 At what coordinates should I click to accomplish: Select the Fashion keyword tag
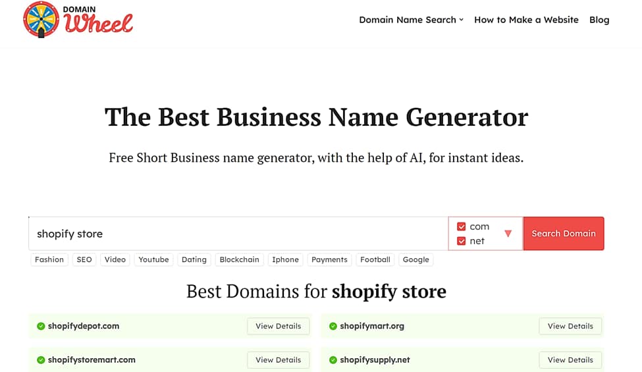pyautogui.click(x=49, y=259)
